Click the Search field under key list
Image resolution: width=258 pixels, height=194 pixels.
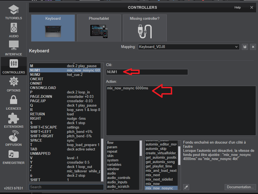(x=66, y=187)
